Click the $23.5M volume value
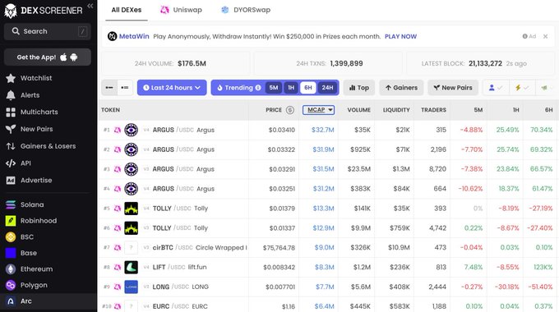 pyautogui.click(x=359, y=169)
